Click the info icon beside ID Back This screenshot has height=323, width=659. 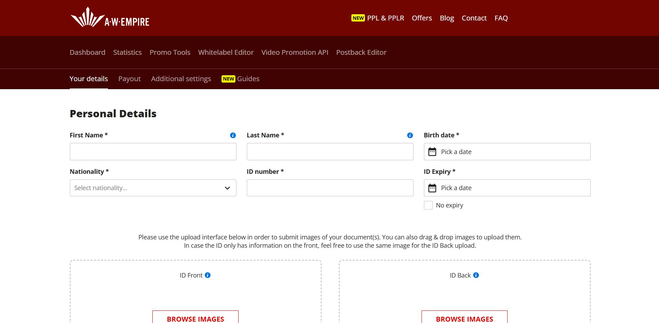(476, 275)
